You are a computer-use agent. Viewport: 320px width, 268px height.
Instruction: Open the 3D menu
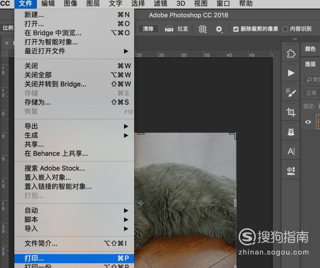point(181,4)
